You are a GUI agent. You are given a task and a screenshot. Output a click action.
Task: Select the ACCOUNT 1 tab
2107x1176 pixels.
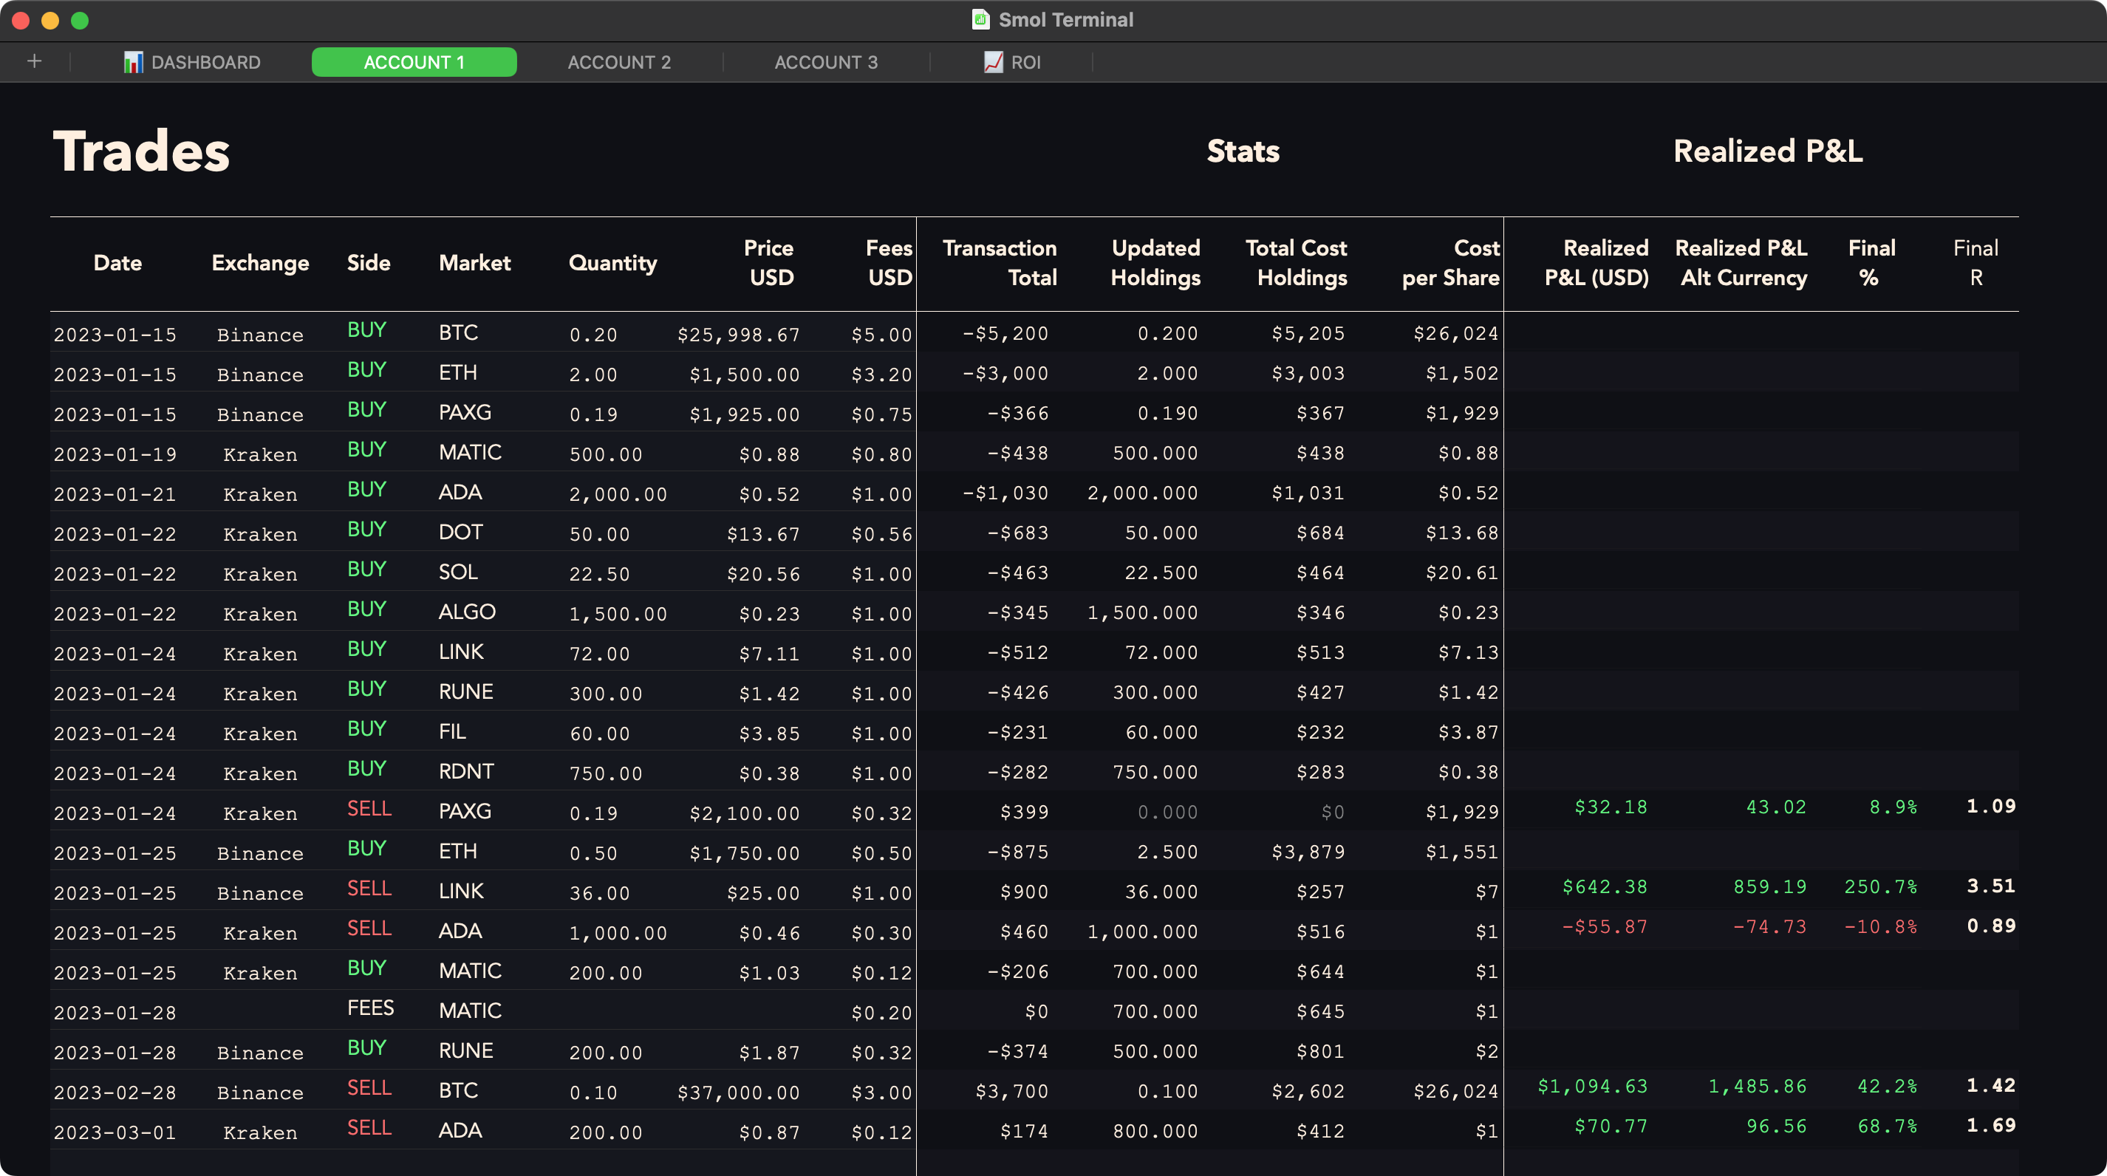(x=414, y=62)
